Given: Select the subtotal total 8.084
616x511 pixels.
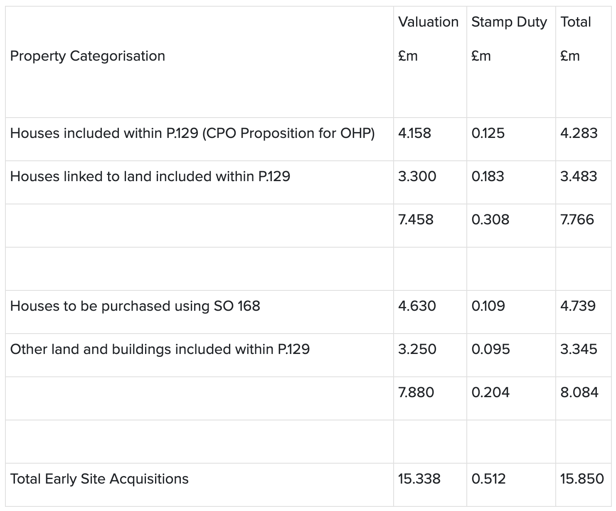Looking at the screenshot, I should [579, 393].
